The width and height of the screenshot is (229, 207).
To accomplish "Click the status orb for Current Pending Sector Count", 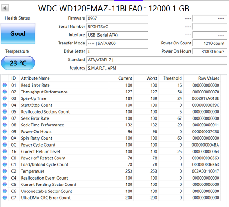I will [5, 185].
